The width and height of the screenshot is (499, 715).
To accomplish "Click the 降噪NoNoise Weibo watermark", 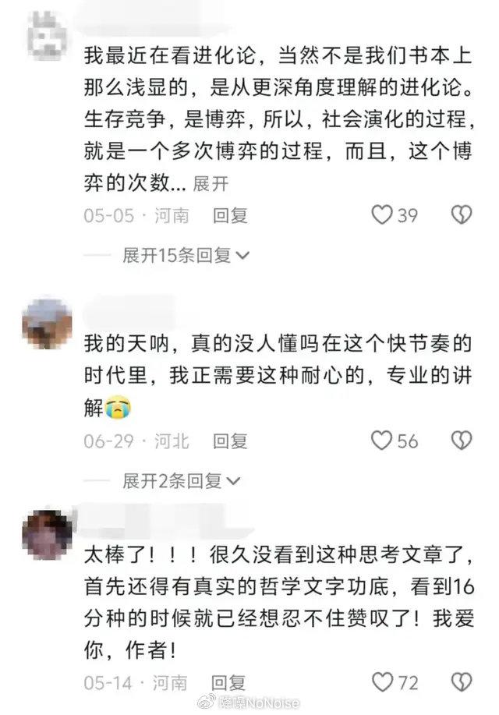I will (249, 703).
